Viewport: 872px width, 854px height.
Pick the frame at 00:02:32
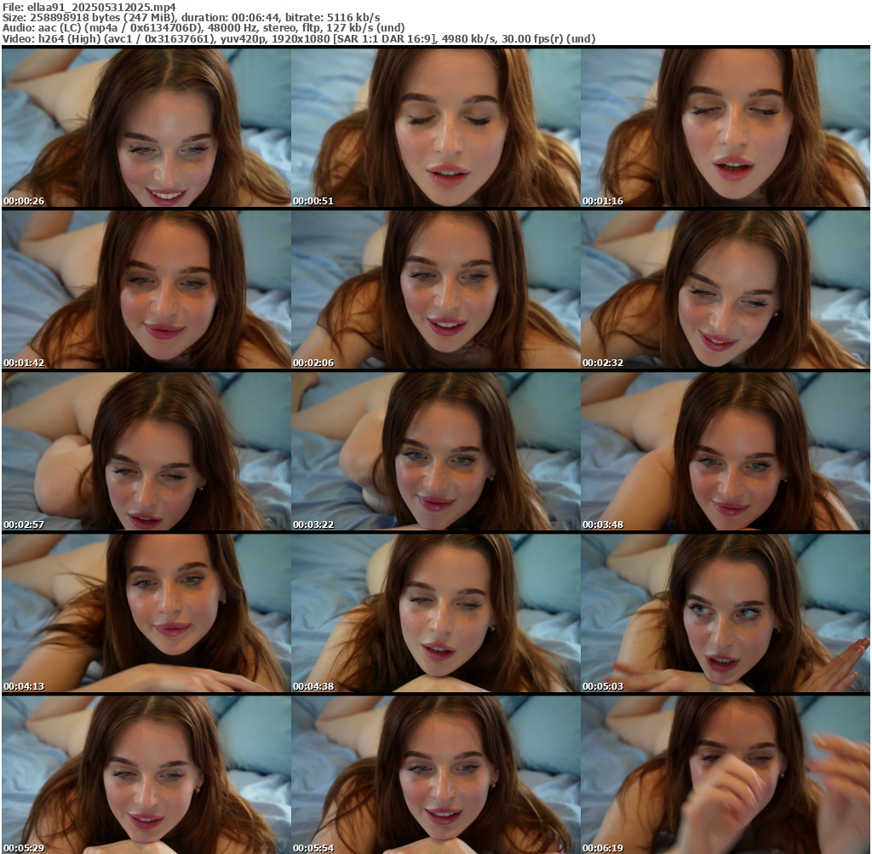[726, 289]
